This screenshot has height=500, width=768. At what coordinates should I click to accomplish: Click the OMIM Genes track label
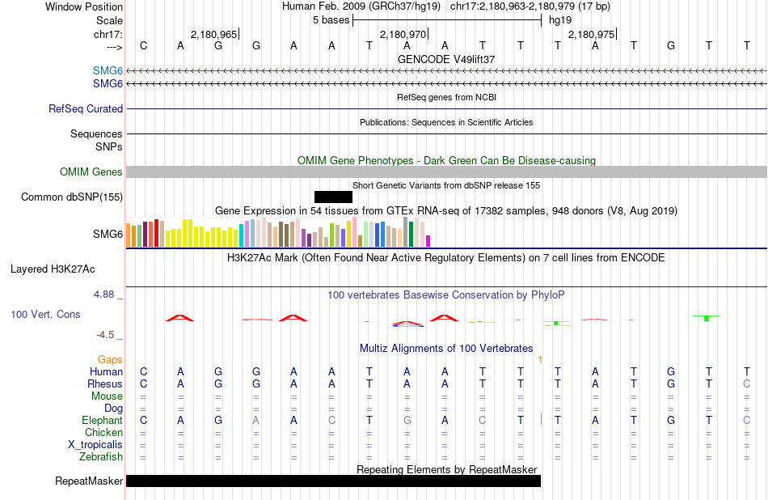click(91, 172)
